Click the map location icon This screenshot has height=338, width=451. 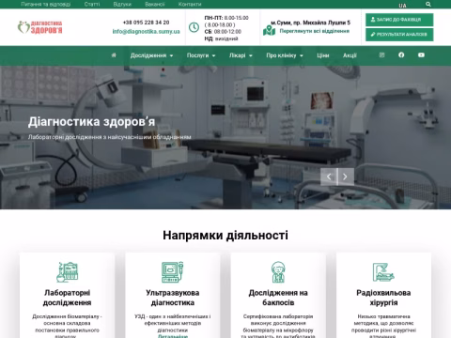click(269, 30)
